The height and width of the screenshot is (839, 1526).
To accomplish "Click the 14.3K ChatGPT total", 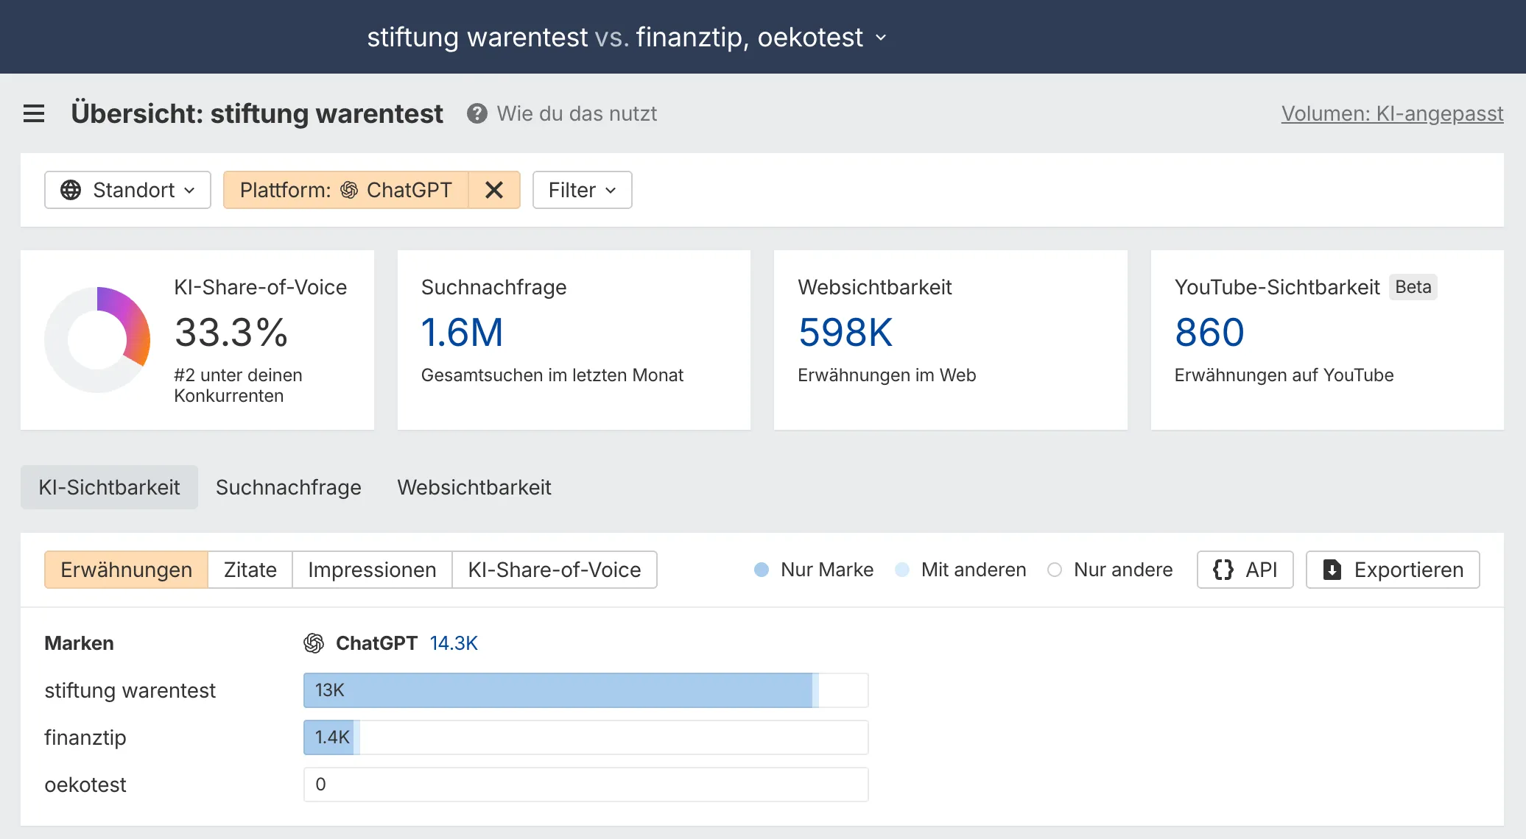I will pos(454,643).
